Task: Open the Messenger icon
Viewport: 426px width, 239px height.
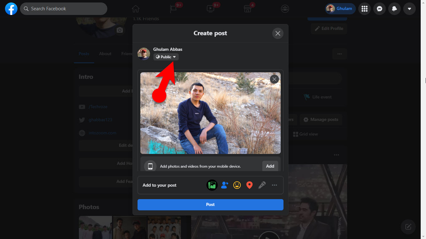Action: tap(380, 9)
